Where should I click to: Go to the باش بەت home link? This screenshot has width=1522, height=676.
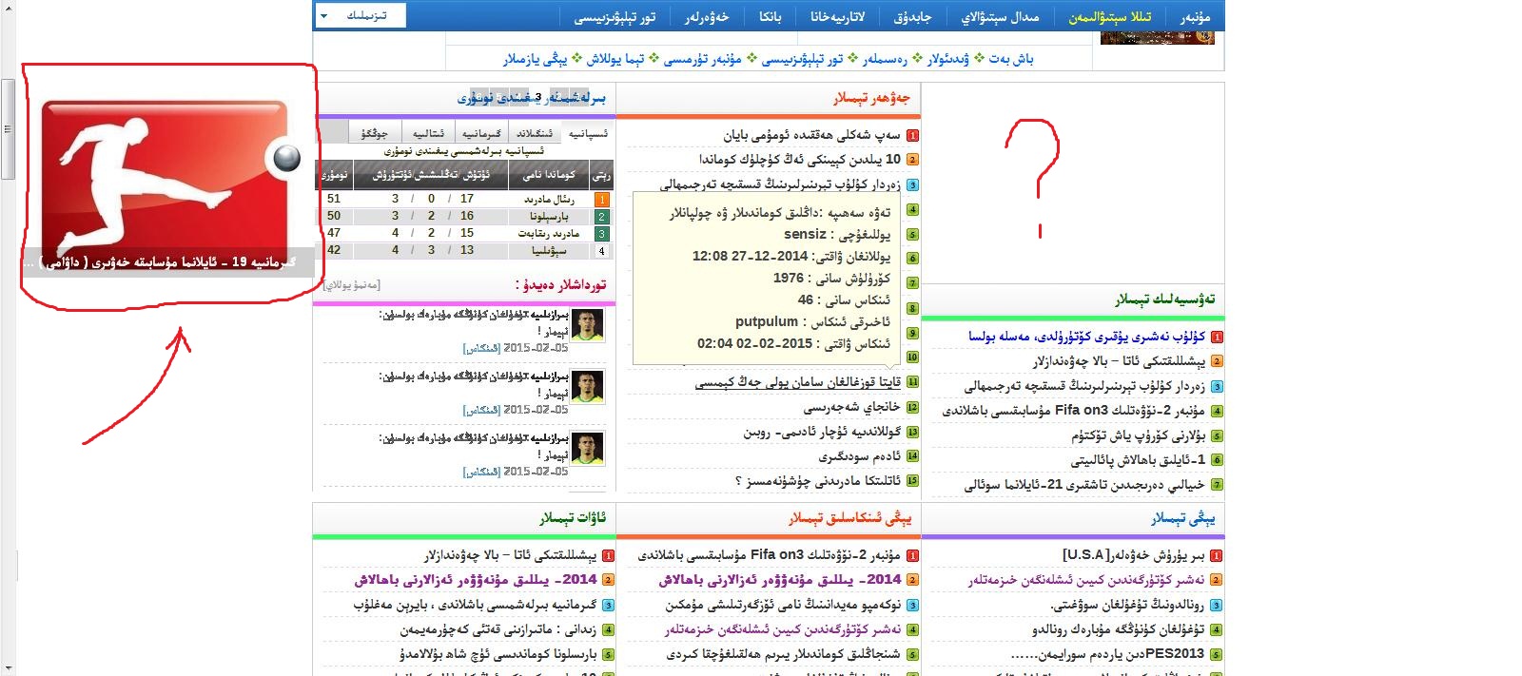pyautogui.click(x=1011, y=59)
